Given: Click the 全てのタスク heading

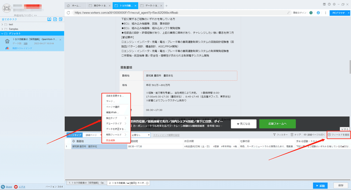Looking at the screenshot, I should pyautogui.click(x=9, y=19).
